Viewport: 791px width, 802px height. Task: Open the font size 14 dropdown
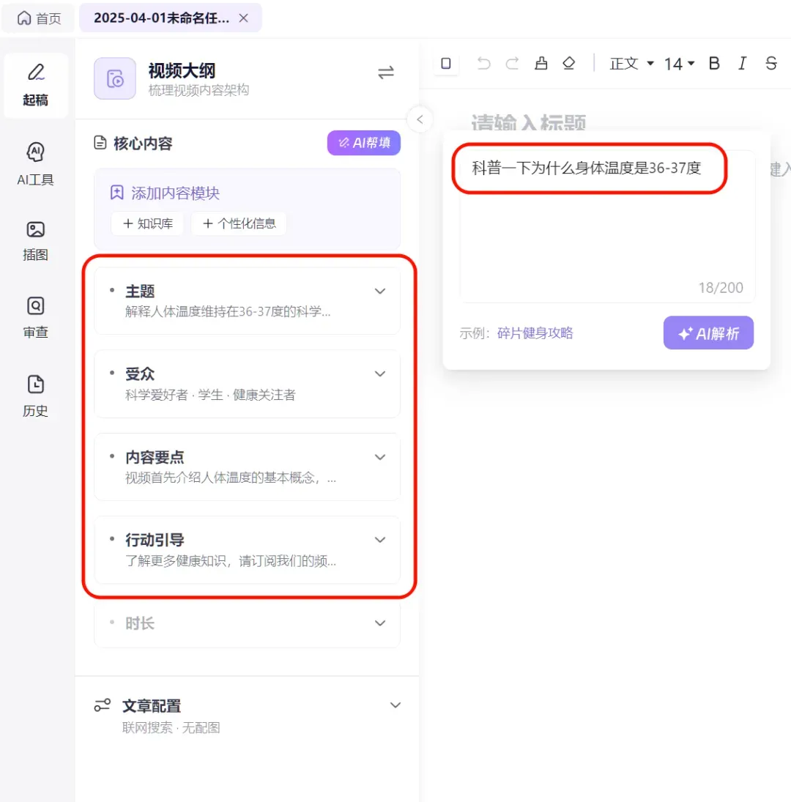(x=679, y=64)
